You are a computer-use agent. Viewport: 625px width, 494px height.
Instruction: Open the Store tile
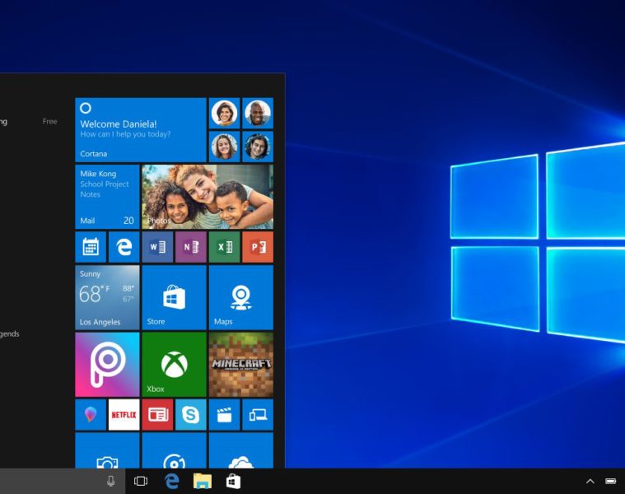coord(174,297)
